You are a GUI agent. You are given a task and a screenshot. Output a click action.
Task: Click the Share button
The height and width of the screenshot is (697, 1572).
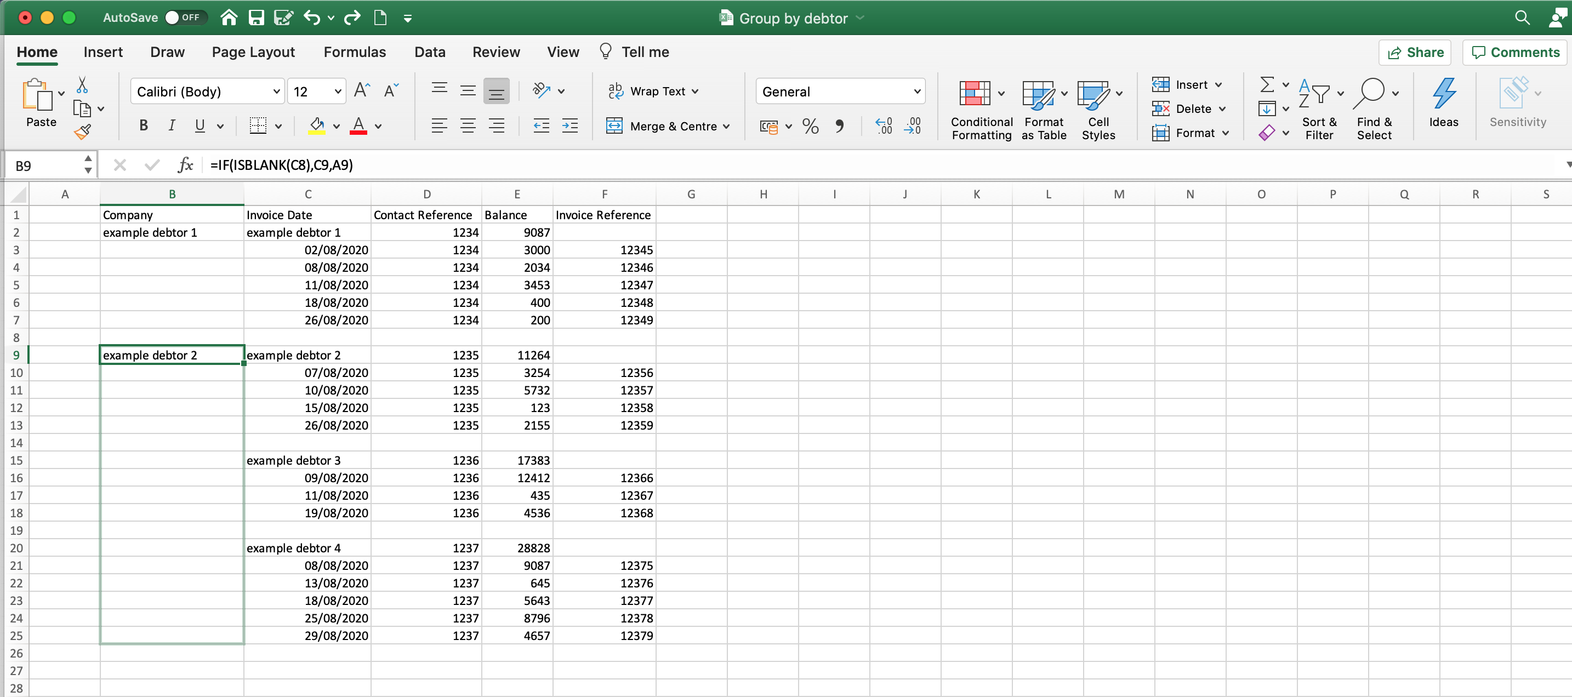tap(1415, 53)
